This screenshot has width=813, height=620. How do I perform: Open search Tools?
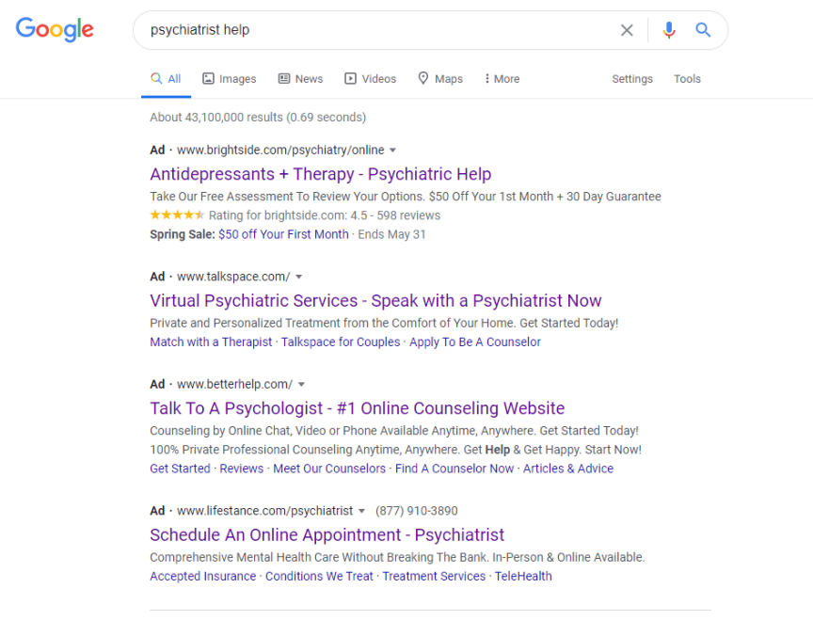687,79
